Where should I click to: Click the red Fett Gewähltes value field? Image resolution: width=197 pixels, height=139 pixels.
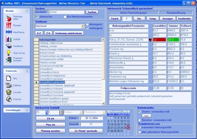tap(159, 40)
